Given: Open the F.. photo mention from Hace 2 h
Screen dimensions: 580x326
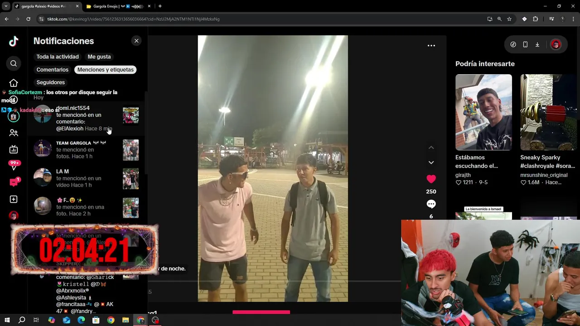Looking at the screenshot, I should (x=86, y=207).
